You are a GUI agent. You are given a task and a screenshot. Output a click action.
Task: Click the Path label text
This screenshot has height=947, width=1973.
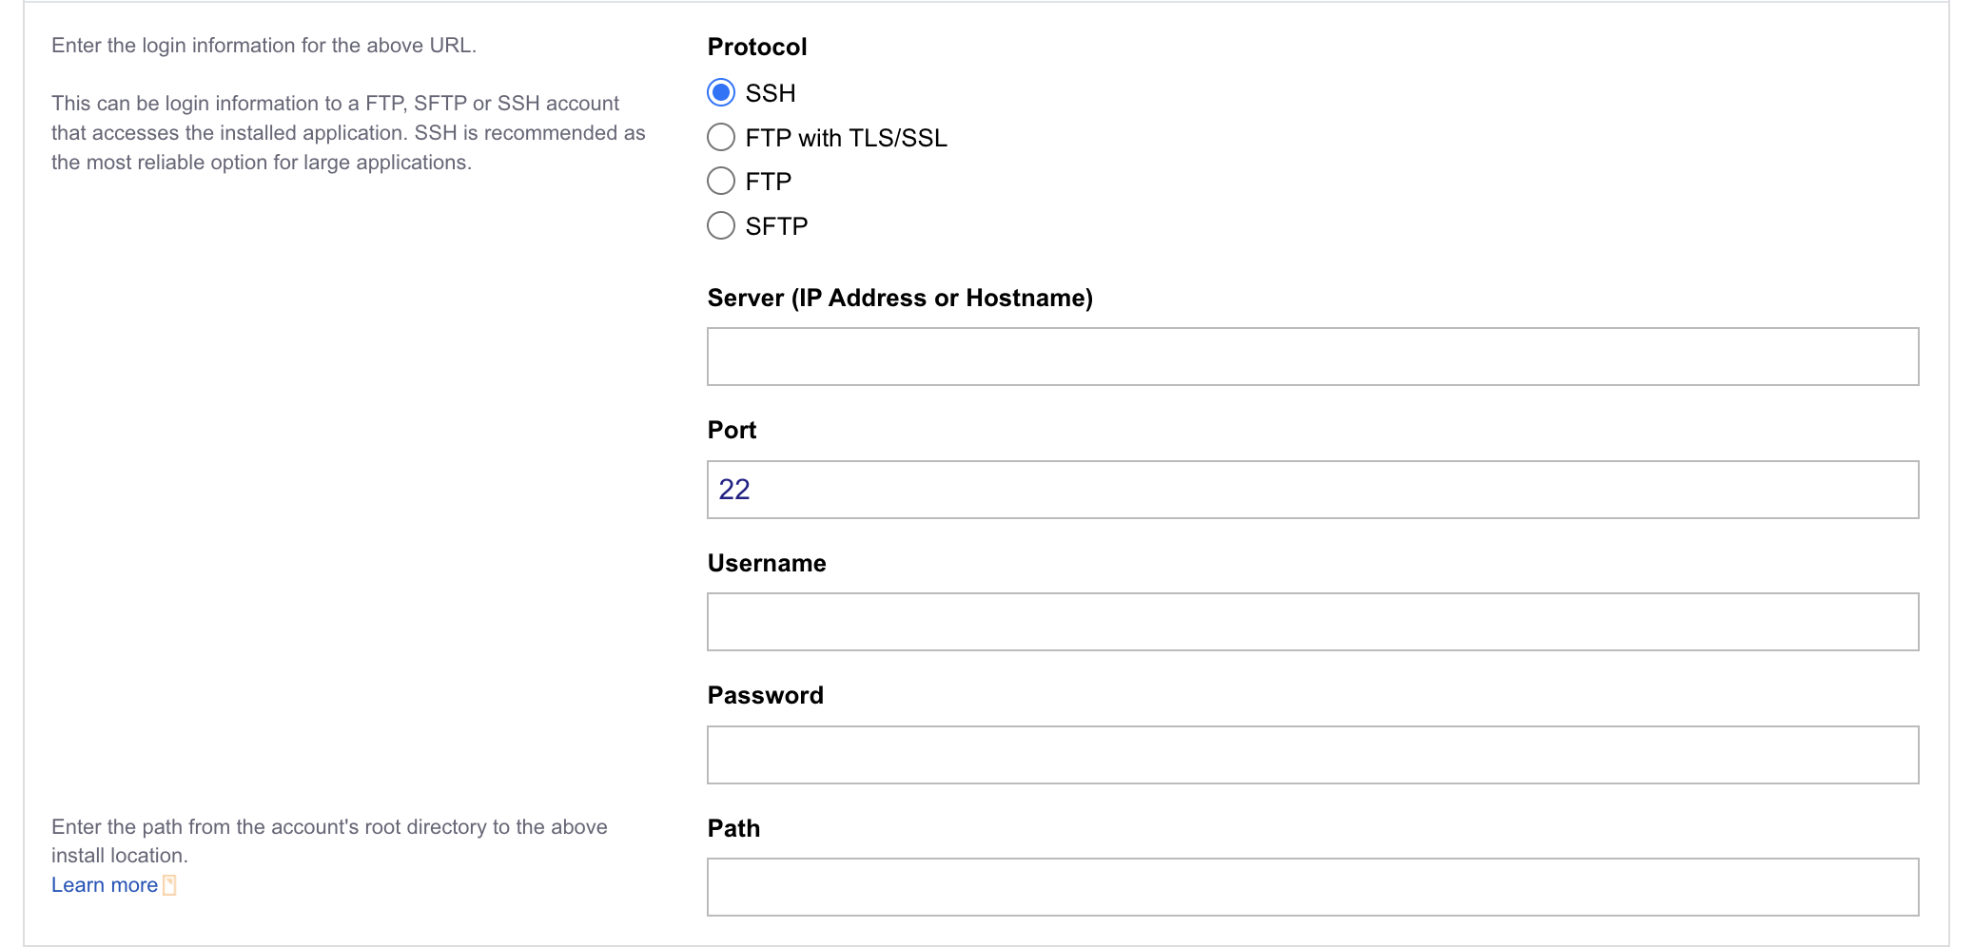[733, 827]
